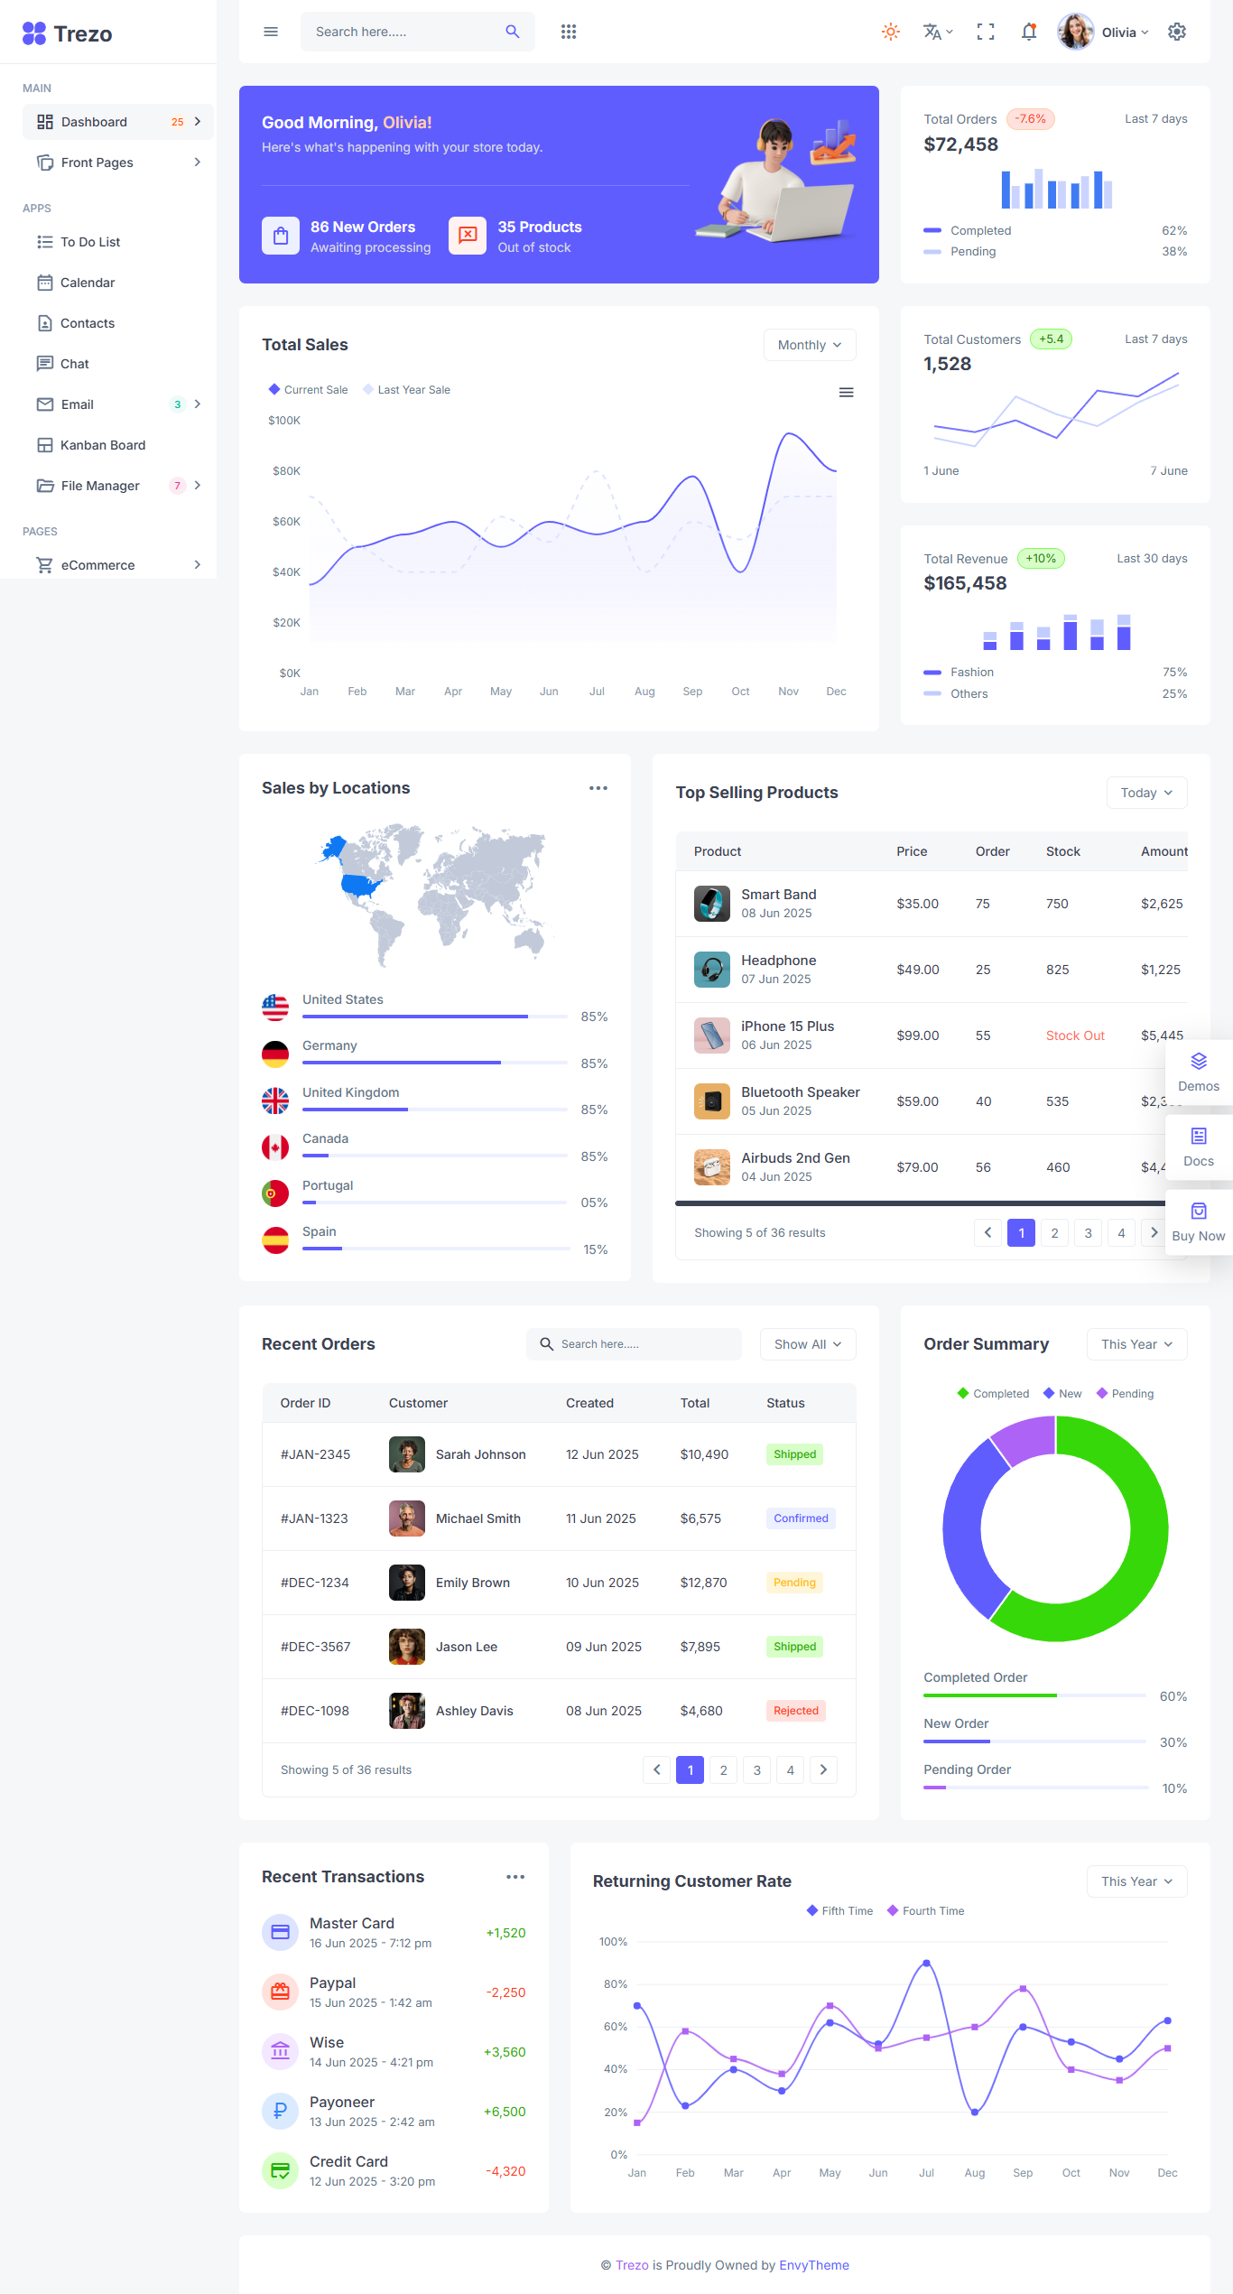The width and height of the screenshot is (1233, 2294).
Task: Toggle the Fifth Time legend series
Action: pyautogui.click(x=839, y=1910)
